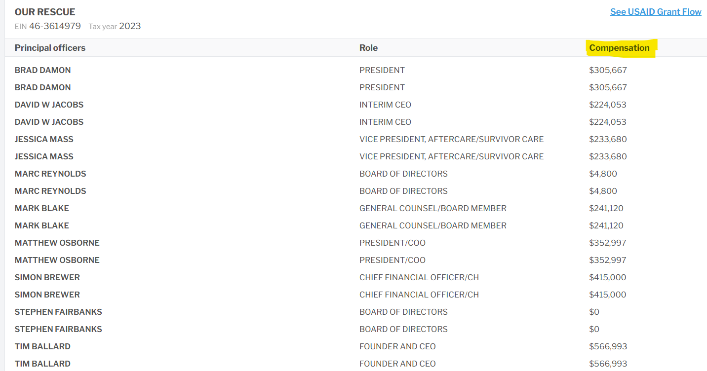This screenshot has height=371, width=707.
Task: Click the Role column header
Action: click(x=368, y=48)
